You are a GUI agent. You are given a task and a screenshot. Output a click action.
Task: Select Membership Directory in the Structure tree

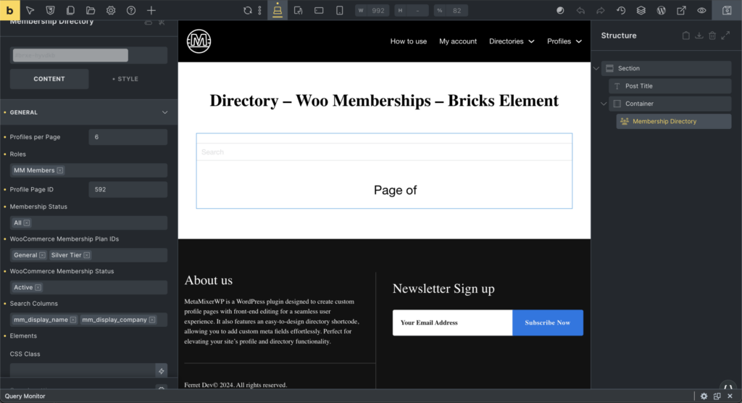pos(664,121)
